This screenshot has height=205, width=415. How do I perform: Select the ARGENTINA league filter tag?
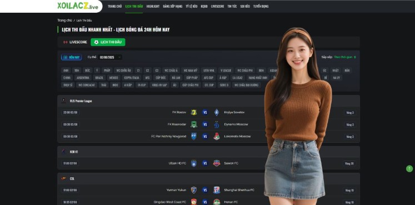tap(83, 78)
